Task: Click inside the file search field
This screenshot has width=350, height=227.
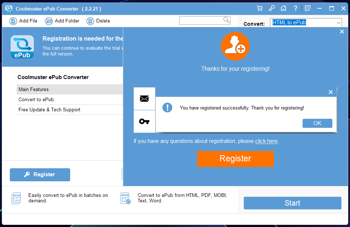Action: (x=201, y=21)
